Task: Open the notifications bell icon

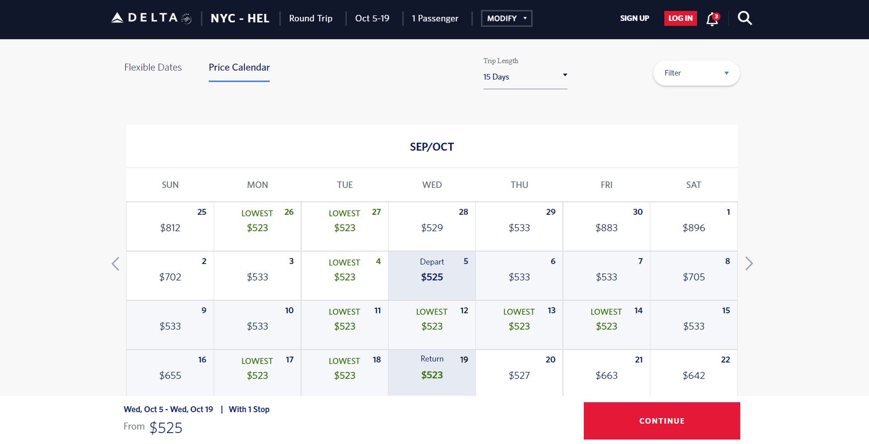Action: pyautogui.click(x=712, y=19)
